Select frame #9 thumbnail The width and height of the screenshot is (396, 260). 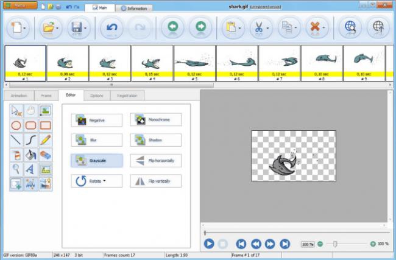pyautogui.click(x=364, y=63)
